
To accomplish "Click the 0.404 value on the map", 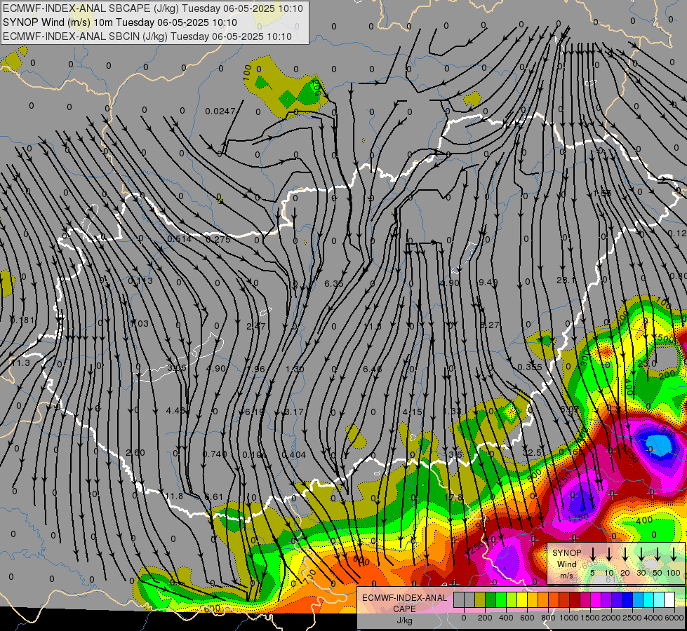I will pyautogui.click(x=293, y=454).
